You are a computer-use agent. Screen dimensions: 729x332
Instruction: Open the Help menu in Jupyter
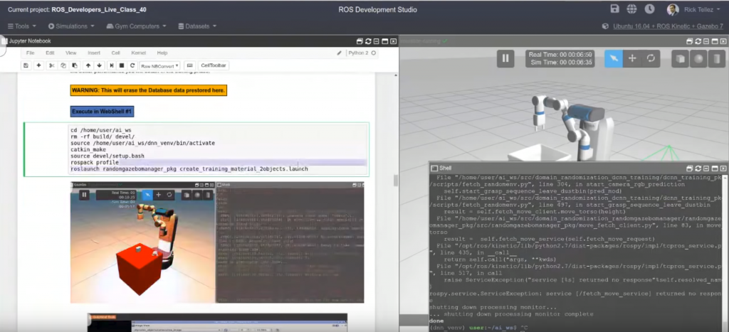click(162, 53)
